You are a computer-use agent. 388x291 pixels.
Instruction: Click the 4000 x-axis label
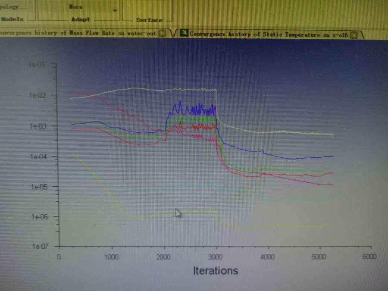click(267, 257)
